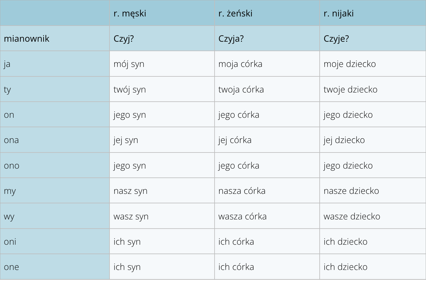
Task: Click the 'ono' pronoun row label
Action: point(55,165)
